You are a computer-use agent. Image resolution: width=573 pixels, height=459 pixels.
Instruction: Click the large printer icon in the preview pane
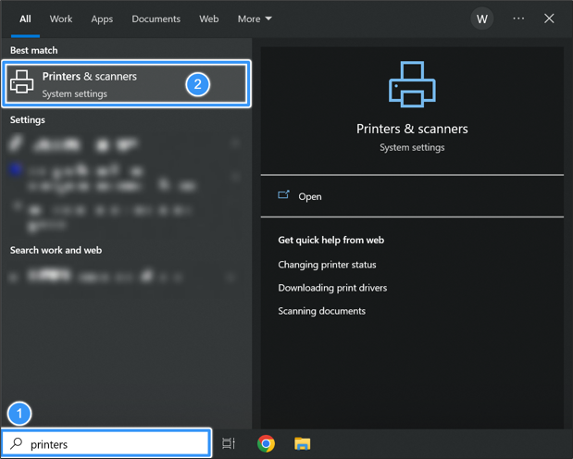pyautogui.click(x=412, y=85)
